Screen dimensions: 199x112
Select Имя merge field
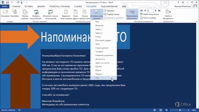coord(104,22)
